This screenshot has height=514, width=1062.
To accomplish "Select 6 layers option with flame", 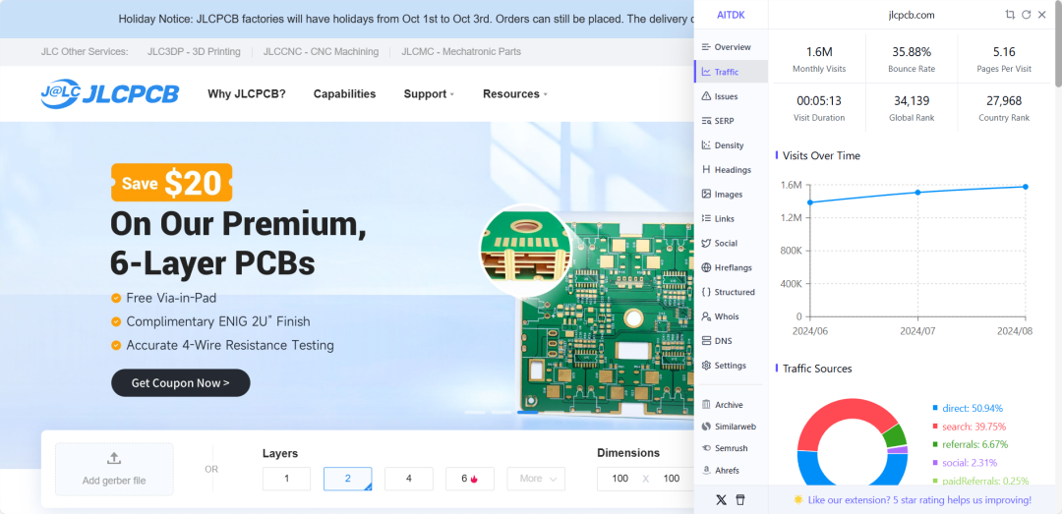I will pos(469,478).
